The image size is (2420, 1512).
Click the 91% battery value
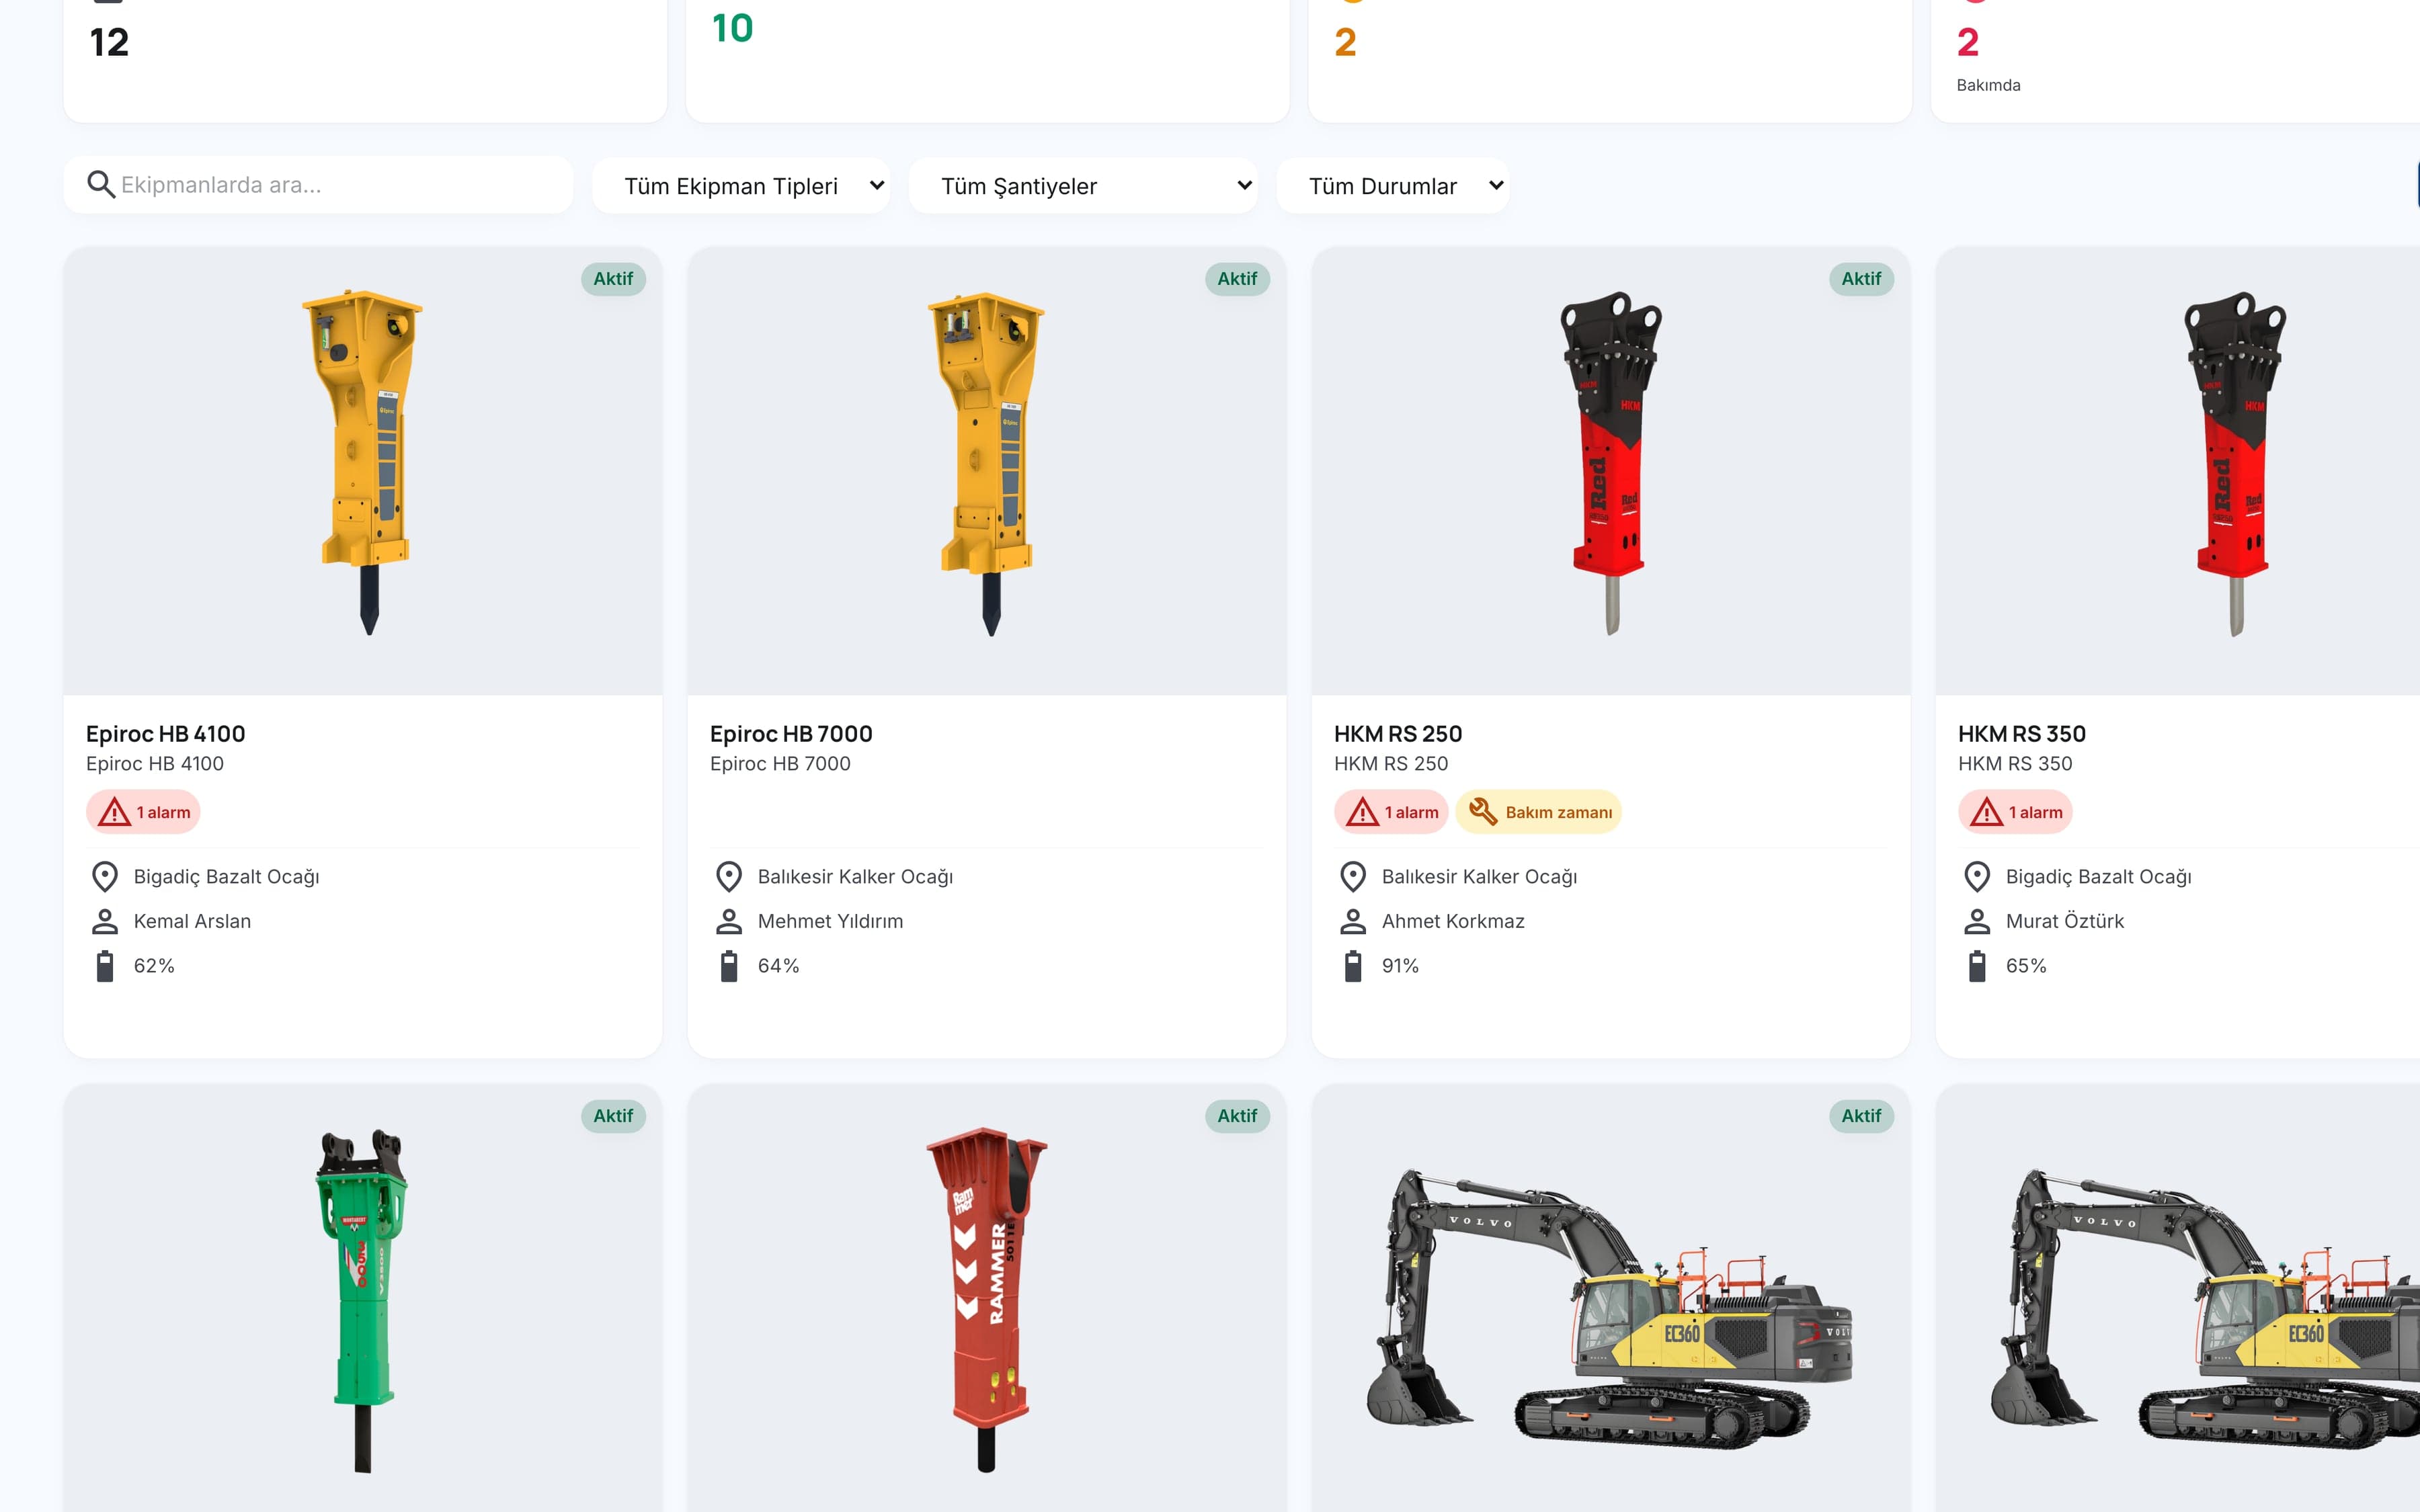(x=1400, y=966)
